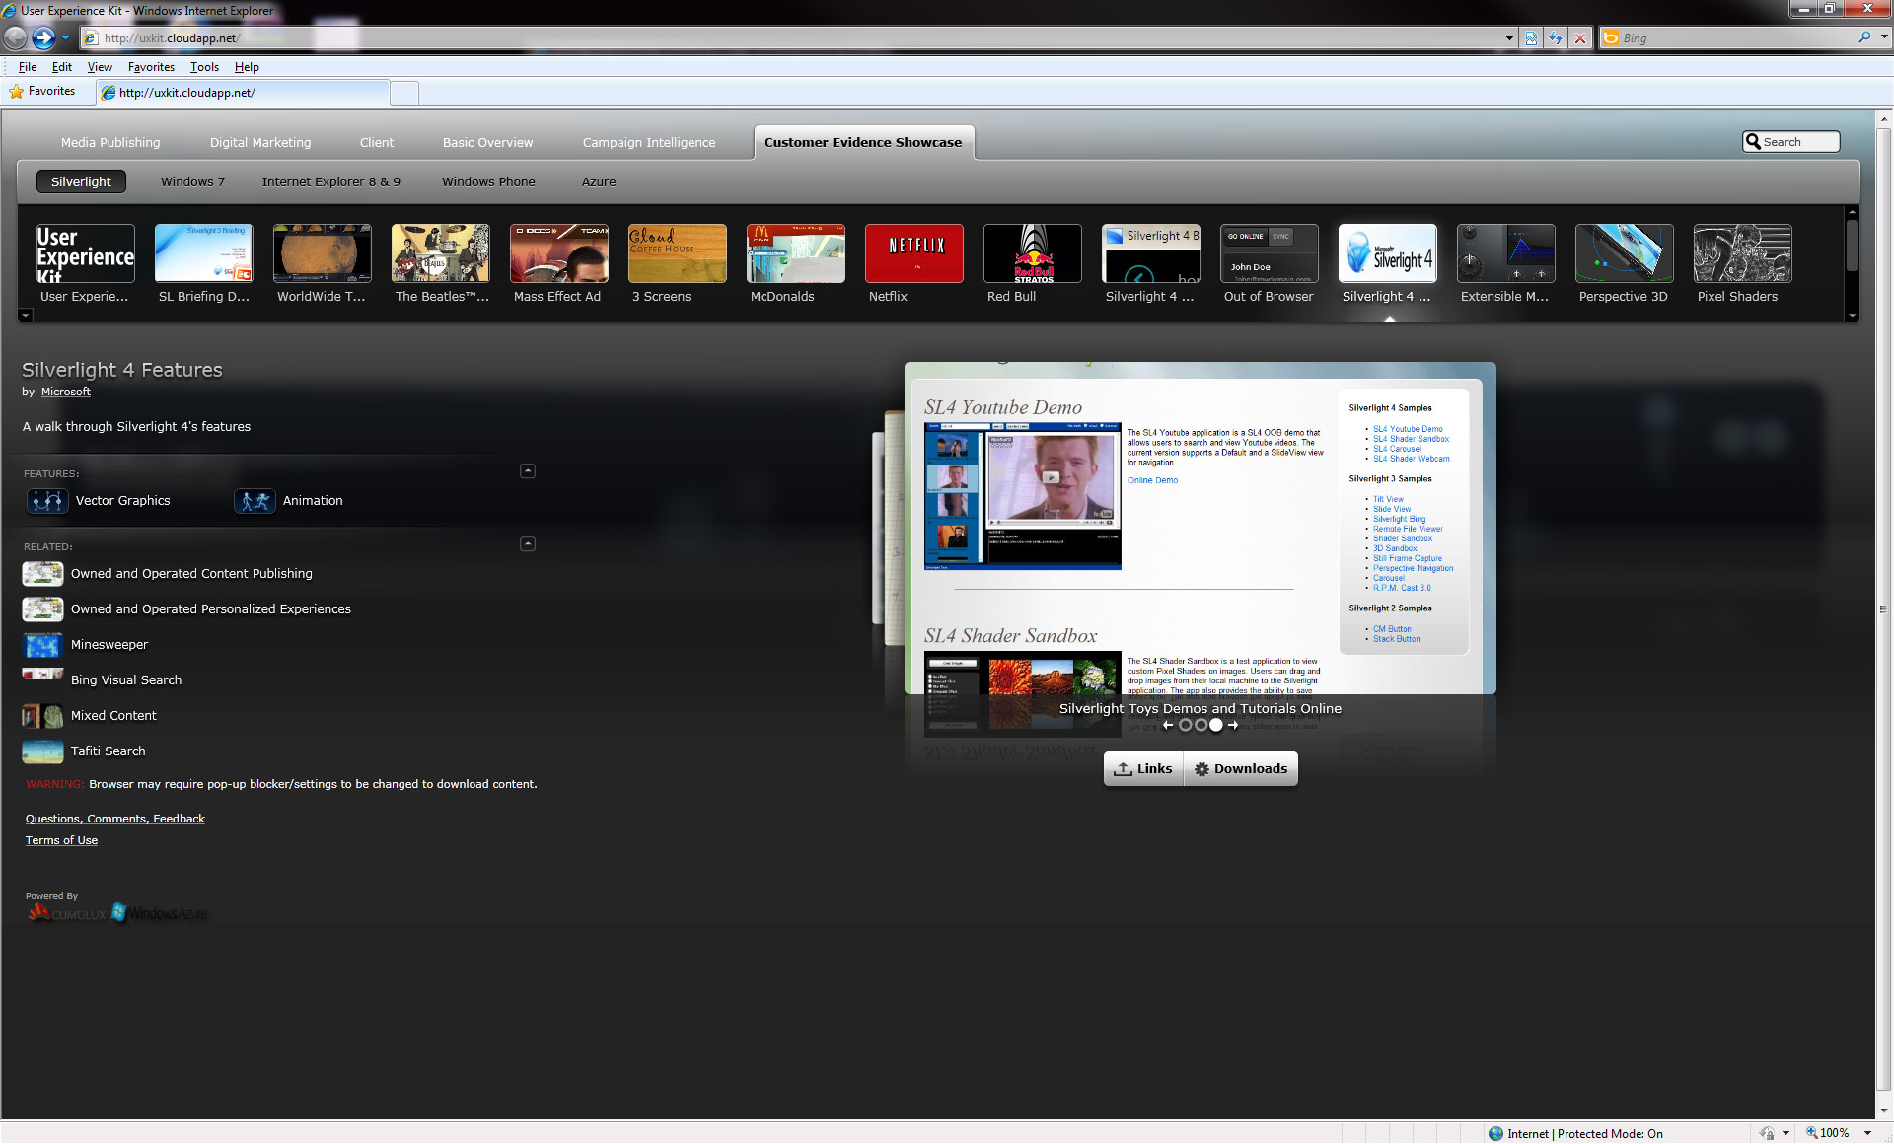Viewport: 1894px width, 1144px height.
Task: Switch to the Basic Overview tab
Action: [487, 142]
